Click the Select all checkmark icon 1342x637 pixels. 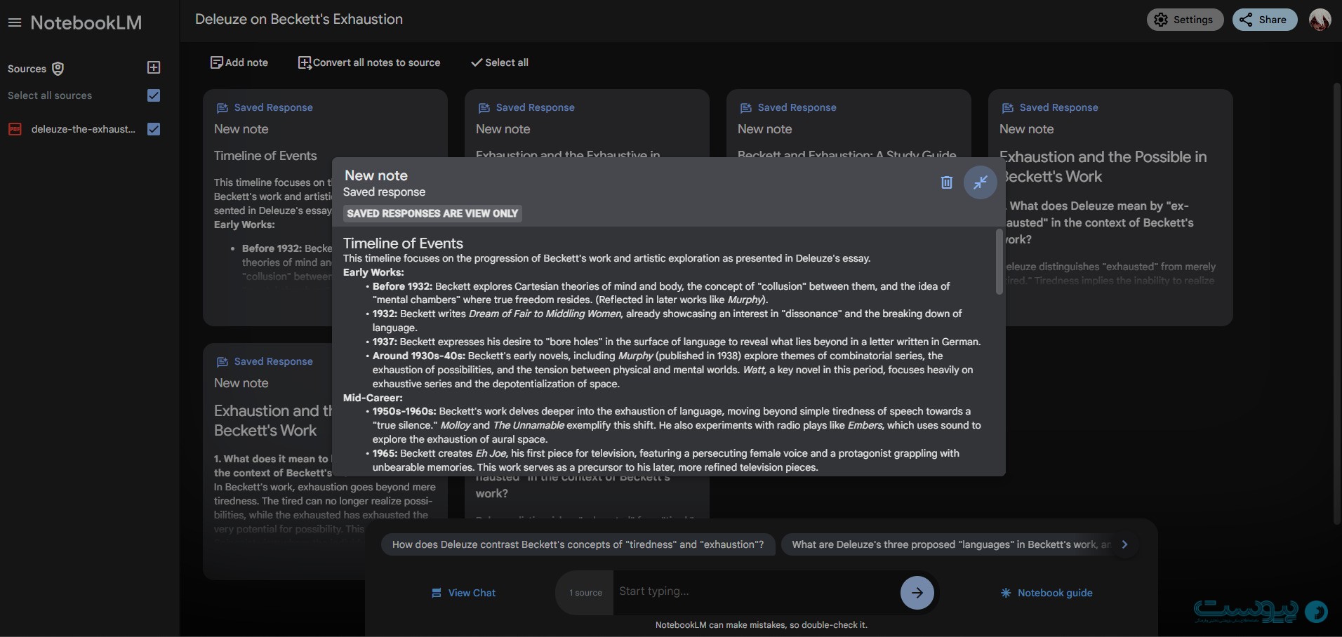tap(477, 62)
